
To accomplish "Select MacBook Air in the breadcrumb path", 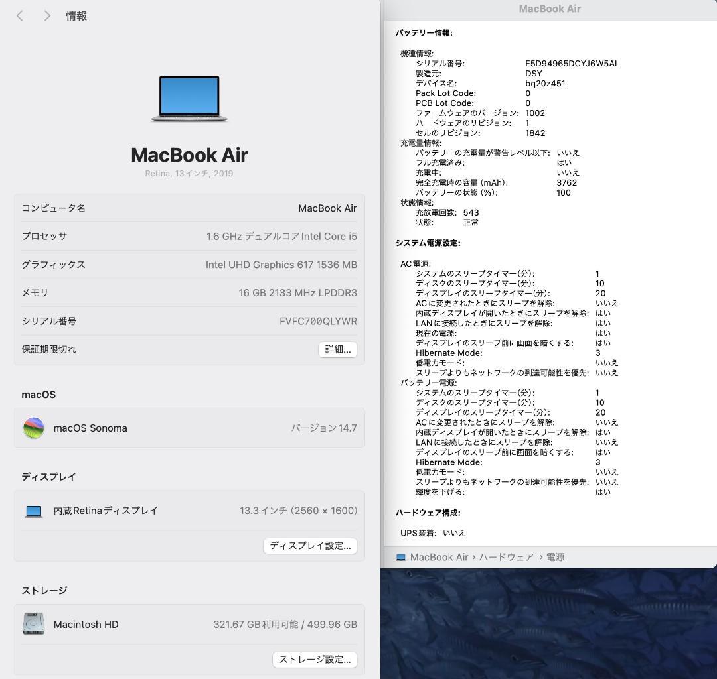I will [x=439, y=557].
